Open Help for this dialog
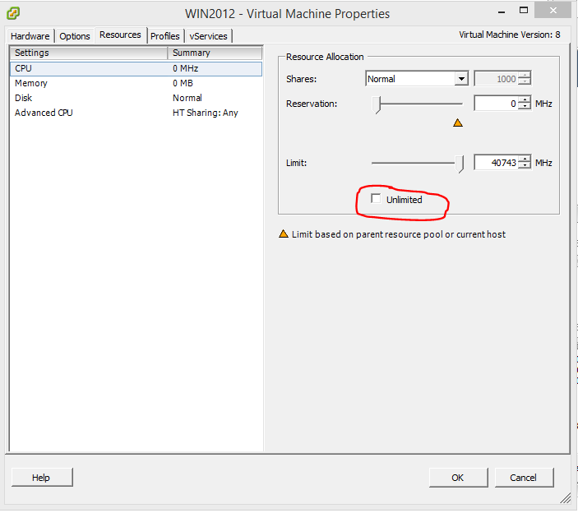This screenshot has width=578, height=513. [41, 478]
